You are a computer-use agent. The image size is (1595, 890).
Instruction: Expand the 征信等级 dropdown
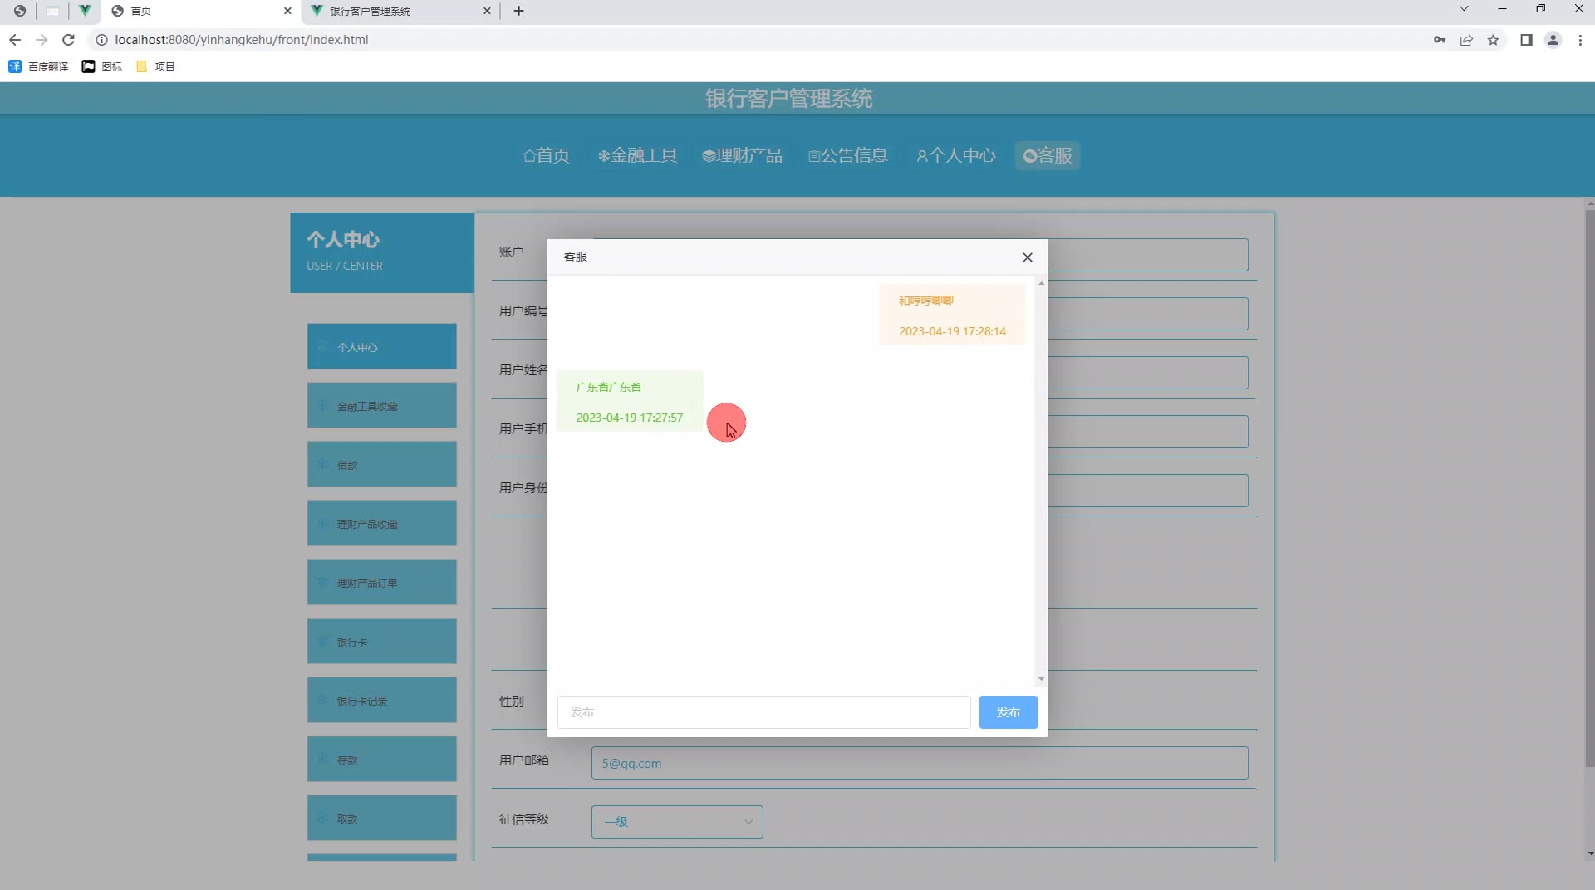[677, 822]
